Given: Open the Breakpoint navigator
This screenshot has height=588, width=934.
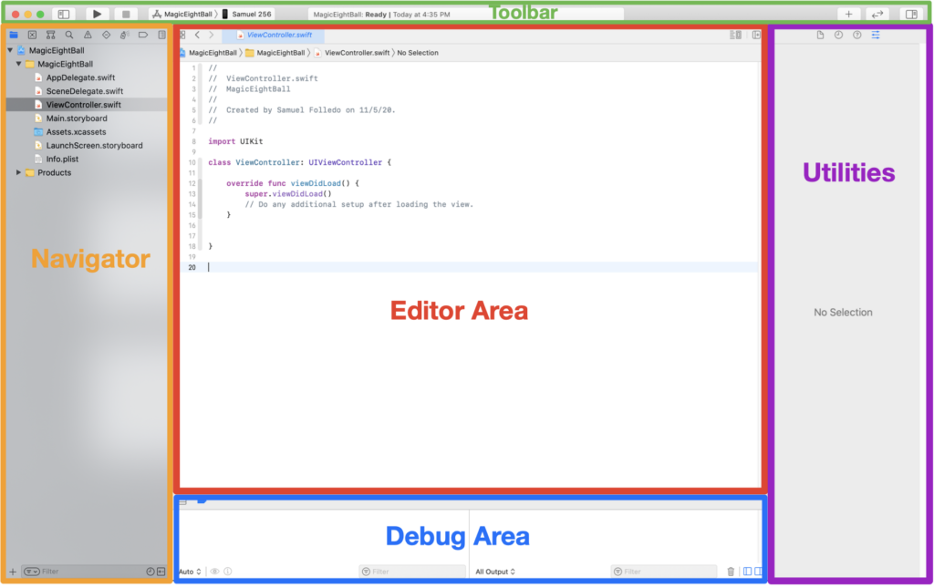Looking at the screenshot, I should 143,35.
